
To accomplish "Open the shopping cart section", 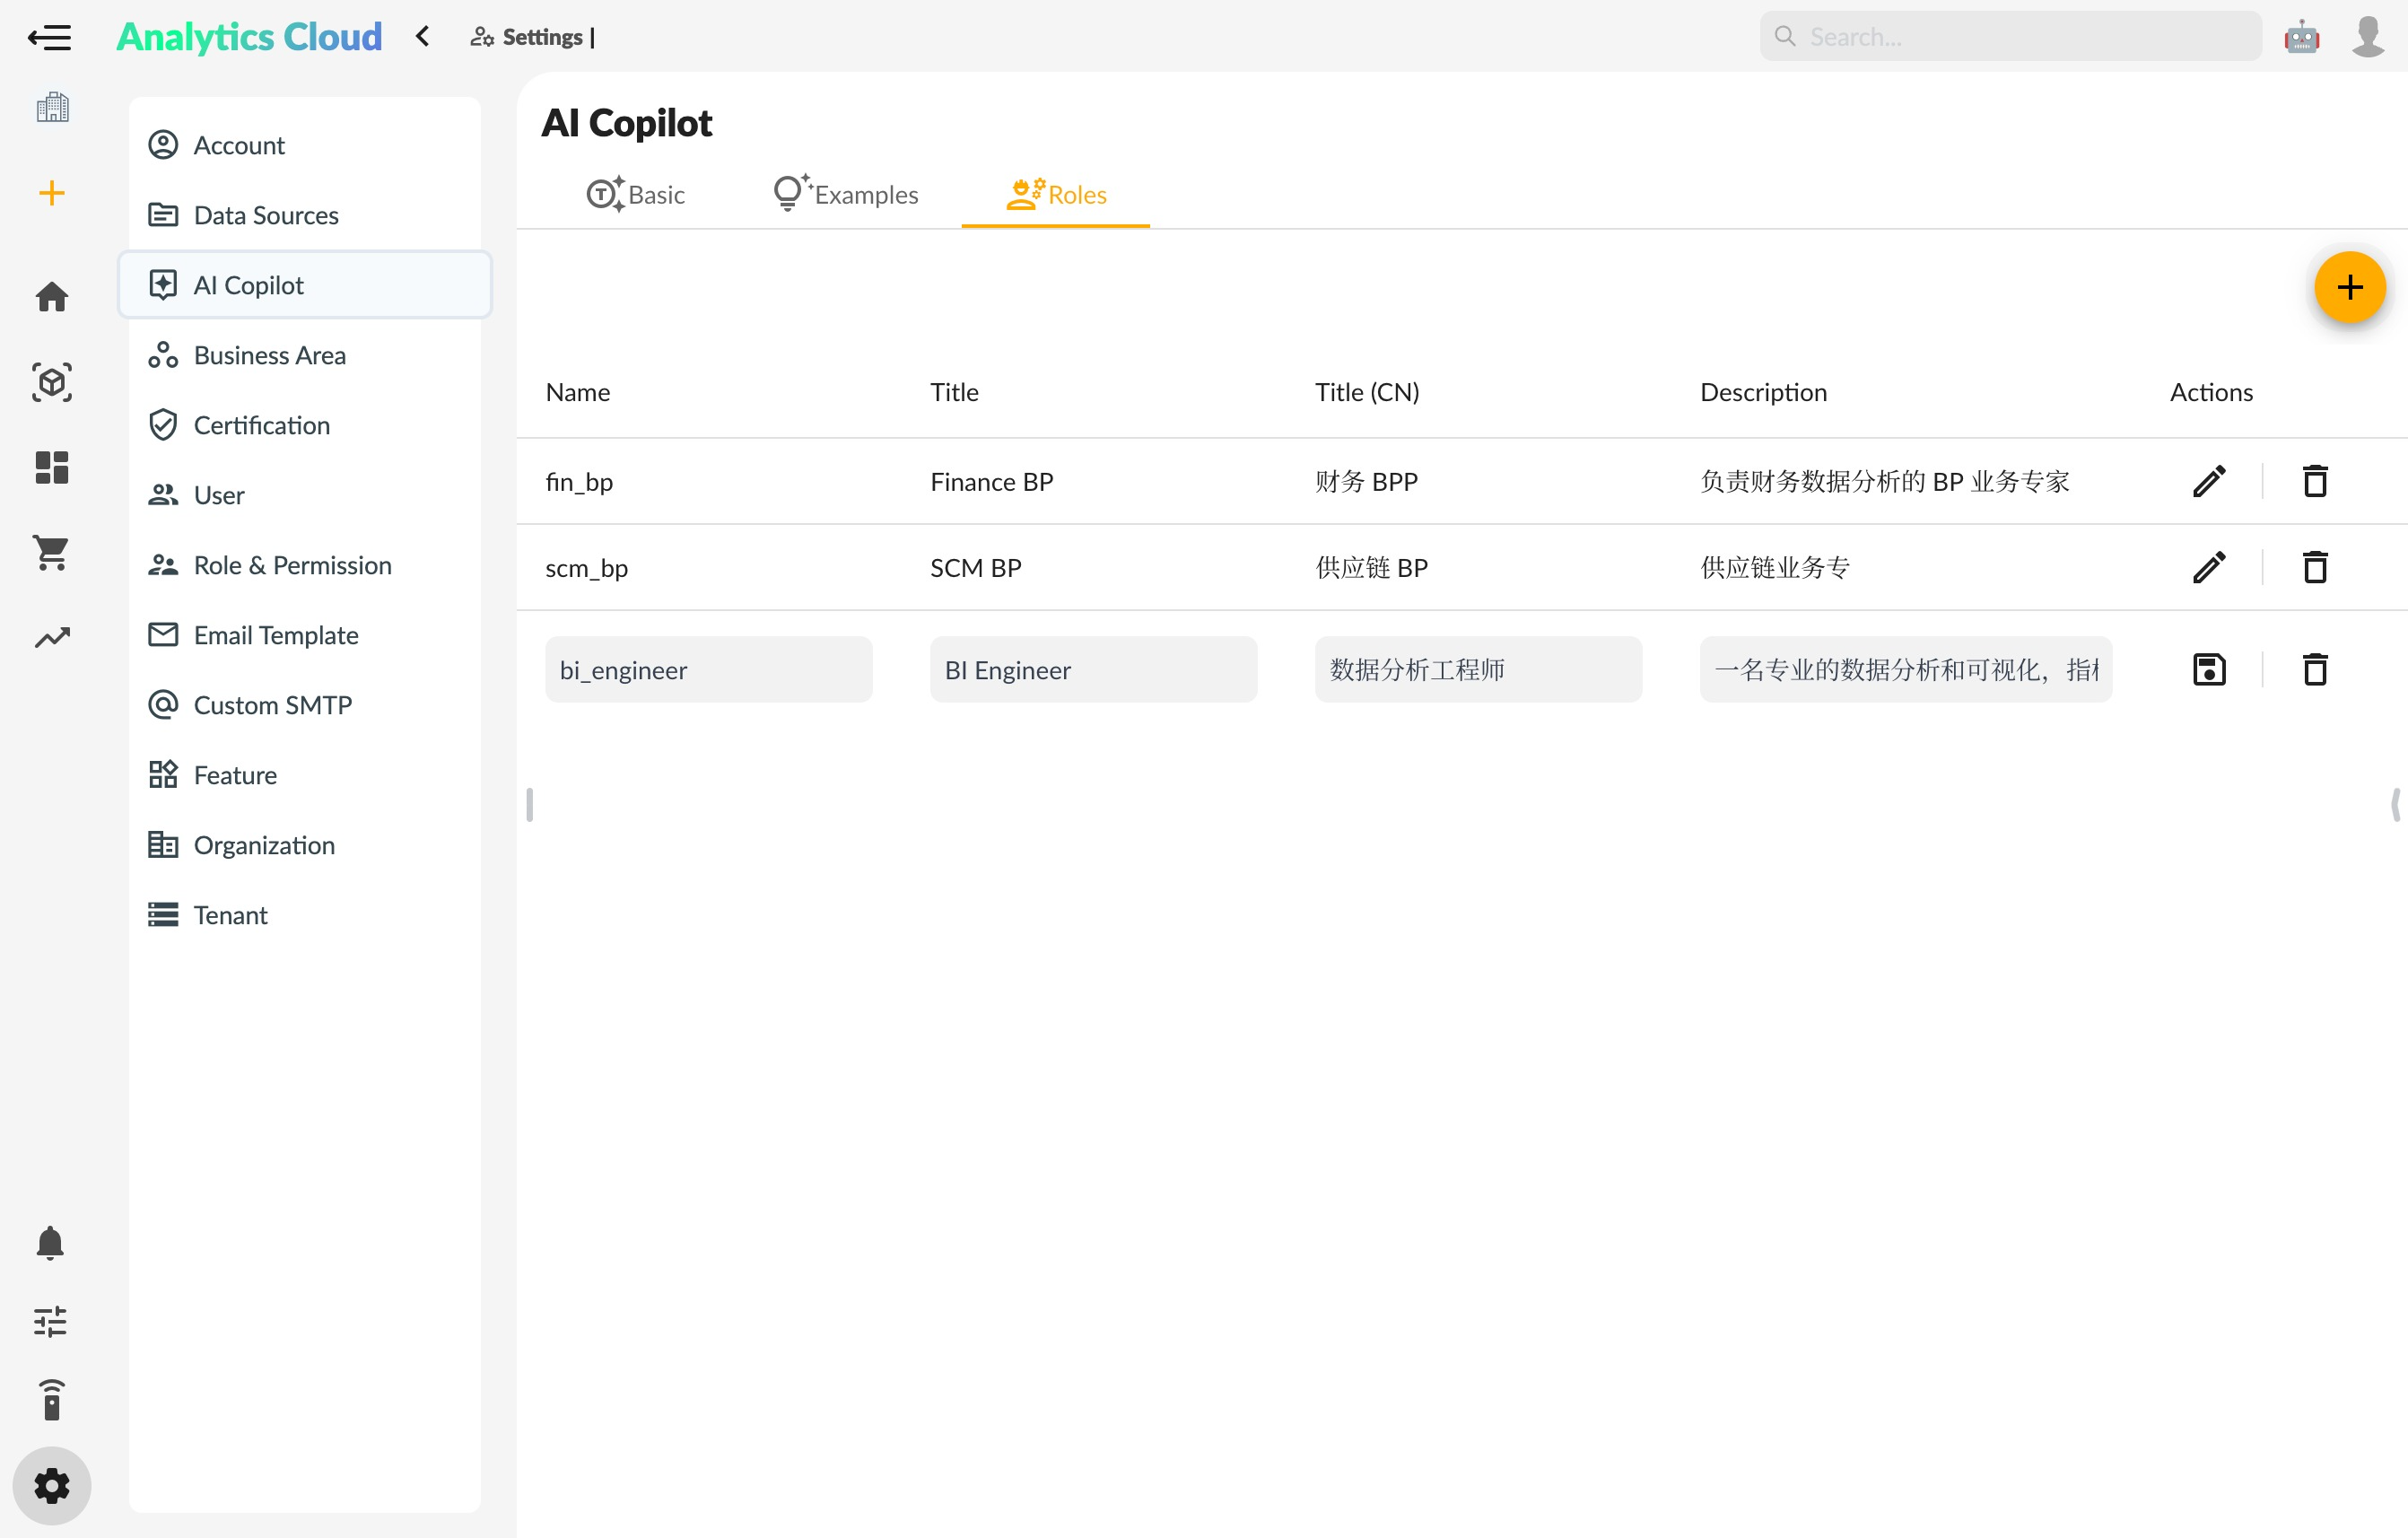I will [51, 553].
